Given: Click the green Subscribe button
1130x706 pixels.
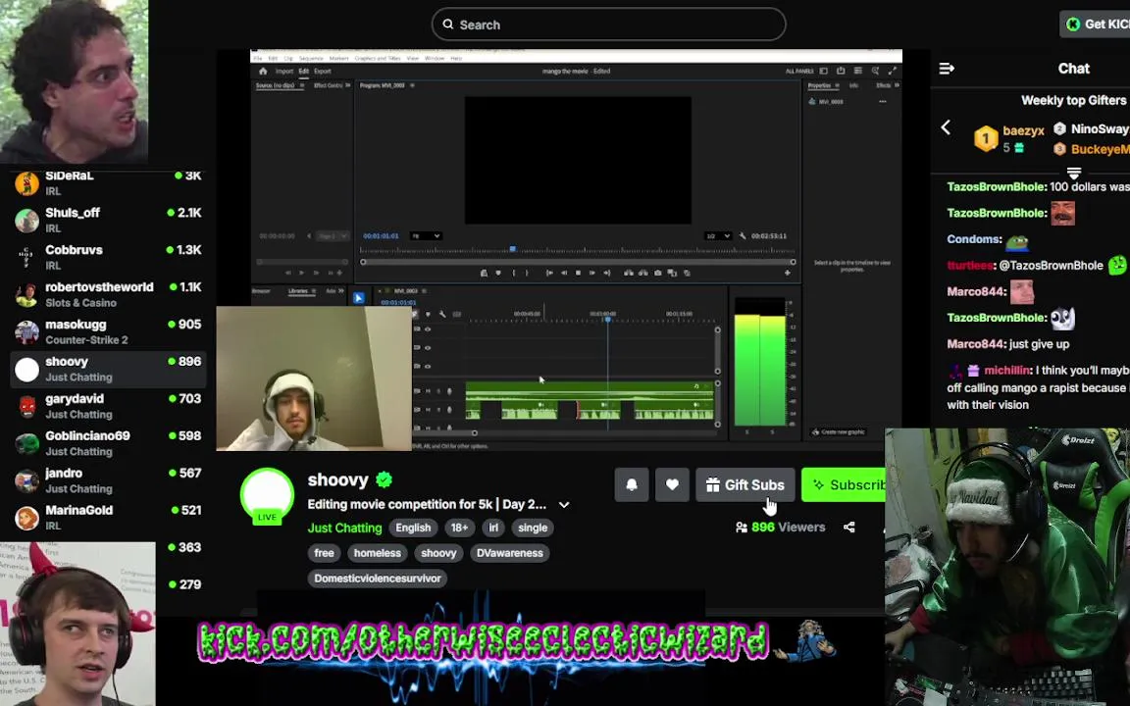Looking at the screenshot, I should click(x=844, y=484).
